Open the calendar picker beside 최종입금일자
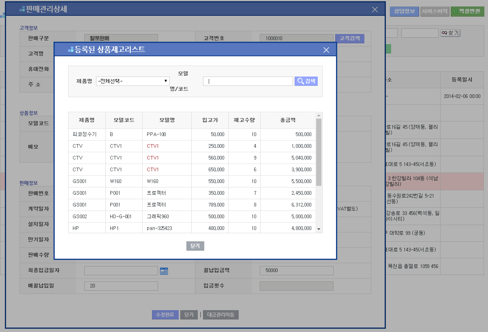Screen dimensions: 488x332 point(164,271)
